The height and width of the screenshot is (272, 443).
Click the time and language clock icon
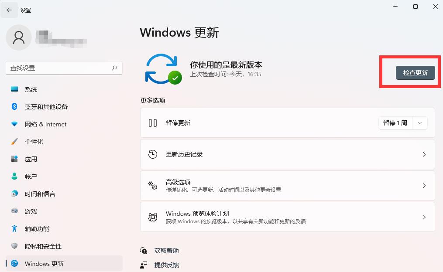[14, 194]
